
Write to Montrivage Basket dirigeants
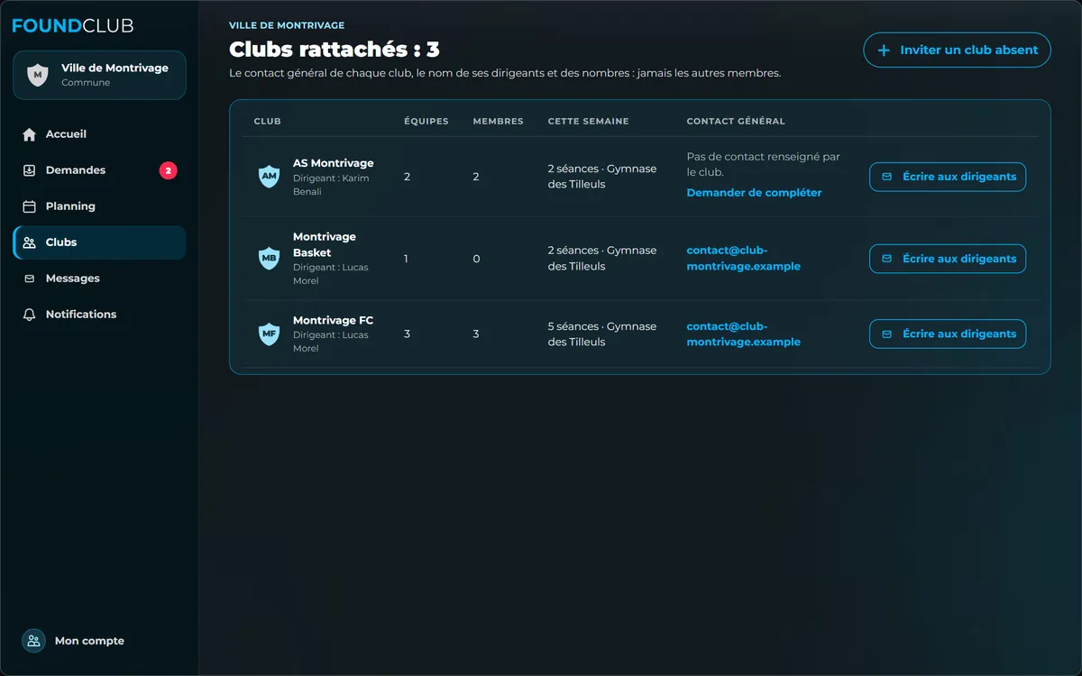coord(948,259)
